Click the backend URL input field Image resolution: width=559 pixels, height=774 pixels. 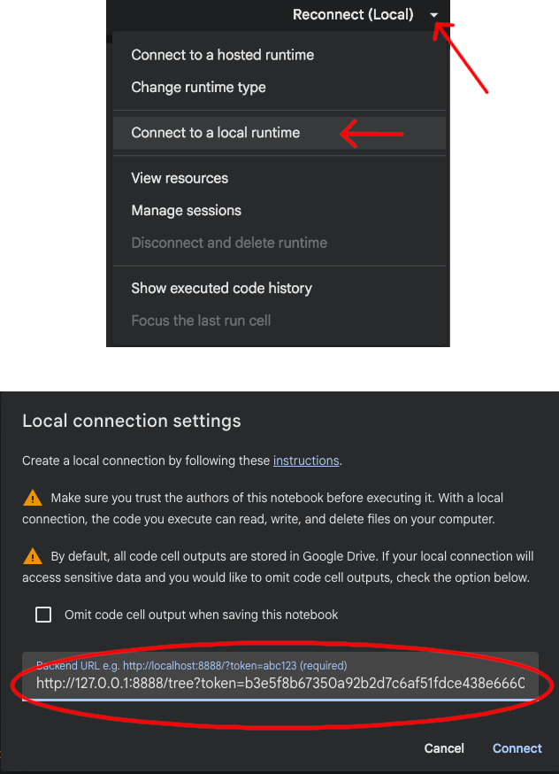(279, 683)
